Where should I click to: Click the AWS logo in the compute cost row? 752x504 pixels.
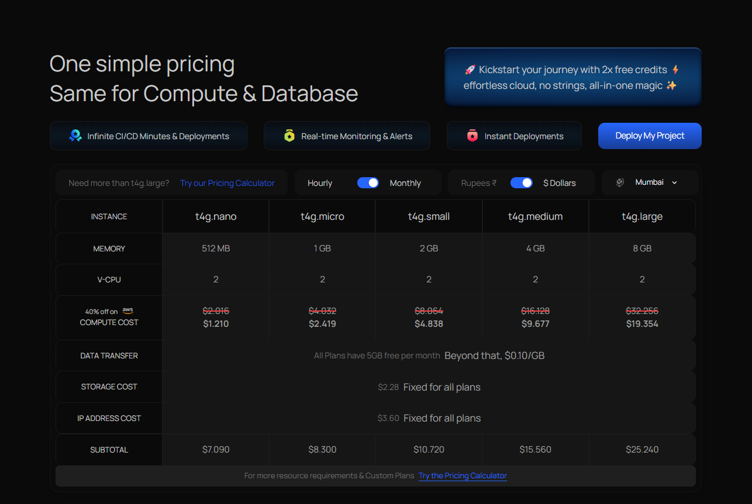click(x=127, y=311)
